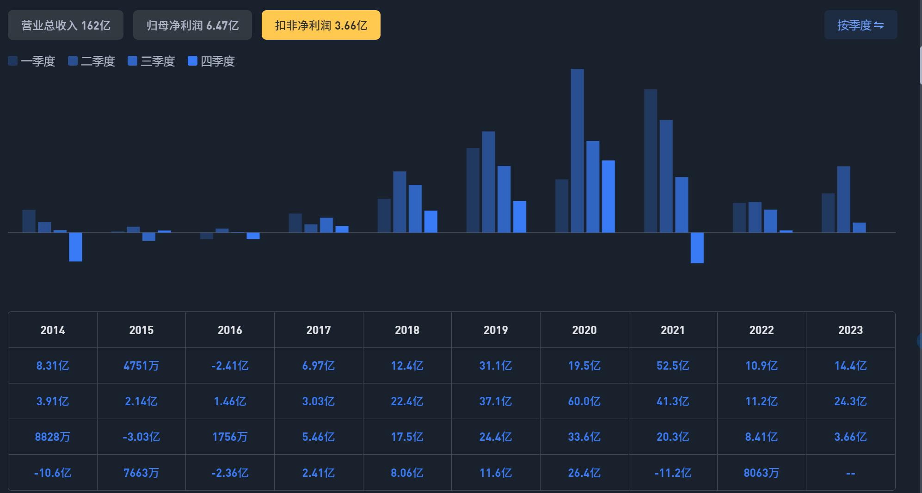Toggle 二季度 legend series
Image resolution: width=922 pixels, height=493 pixels.
(x=92, y=61)
